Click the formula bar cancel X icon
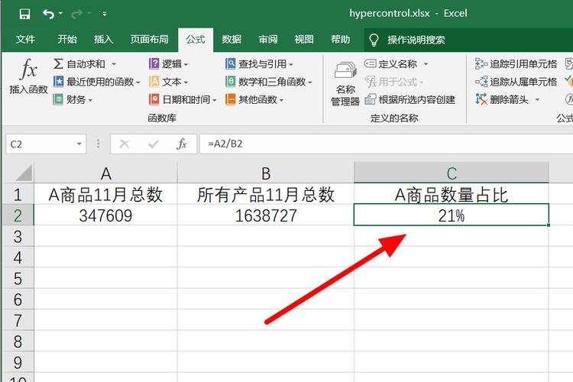Viewport: 573px width, 382px height. coord(125,144)
